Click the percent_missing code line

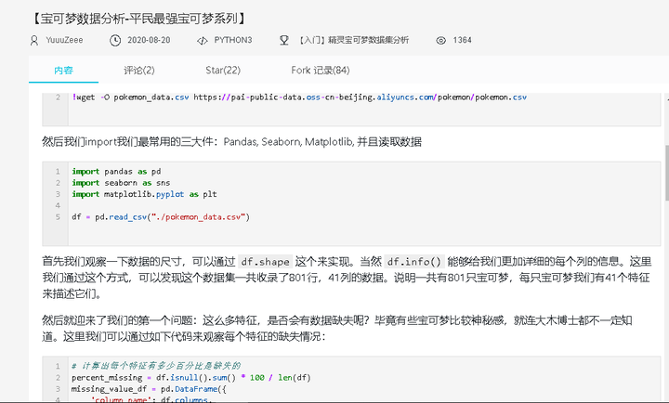[191, 378]
